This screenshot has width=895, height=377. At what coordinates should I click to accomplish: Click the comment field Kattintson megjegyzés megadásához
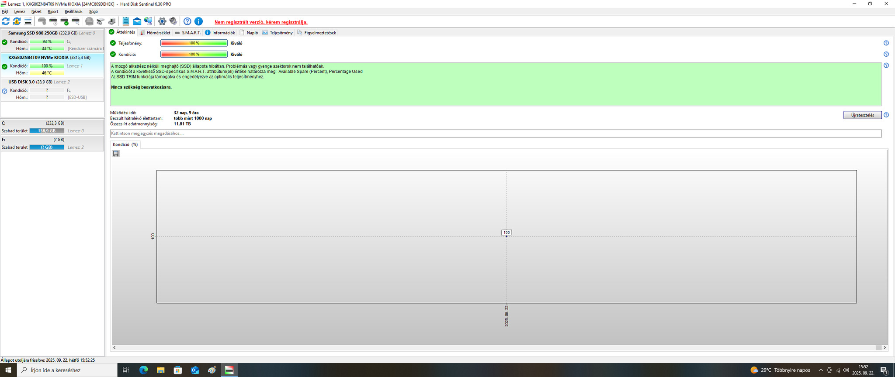pyautogui.click(x=496, y=134)
